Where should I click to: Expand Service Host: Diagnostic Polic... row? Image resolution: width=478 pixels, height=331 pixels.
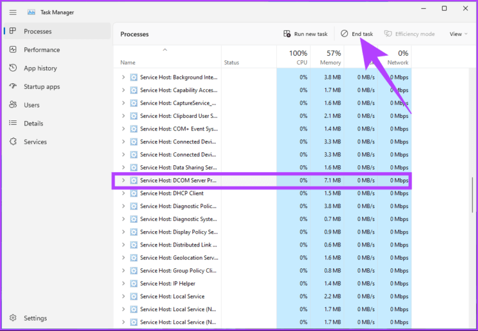coord(123,206)
